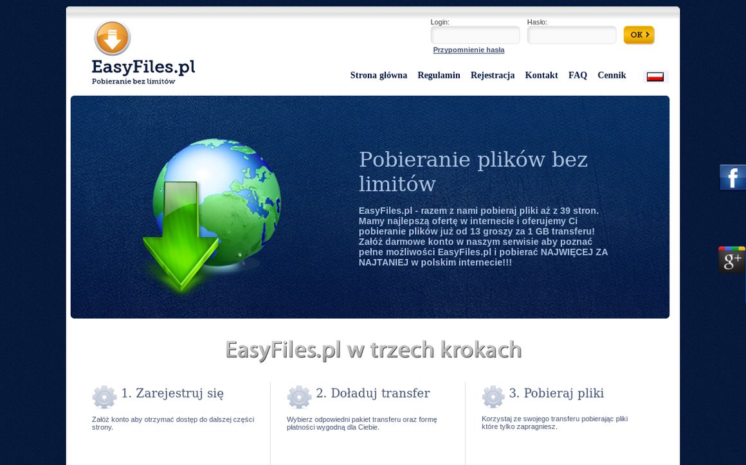The width and height of the screenshot is (746, 465).
Task: View the FAQ section
Action: [578, 75]
